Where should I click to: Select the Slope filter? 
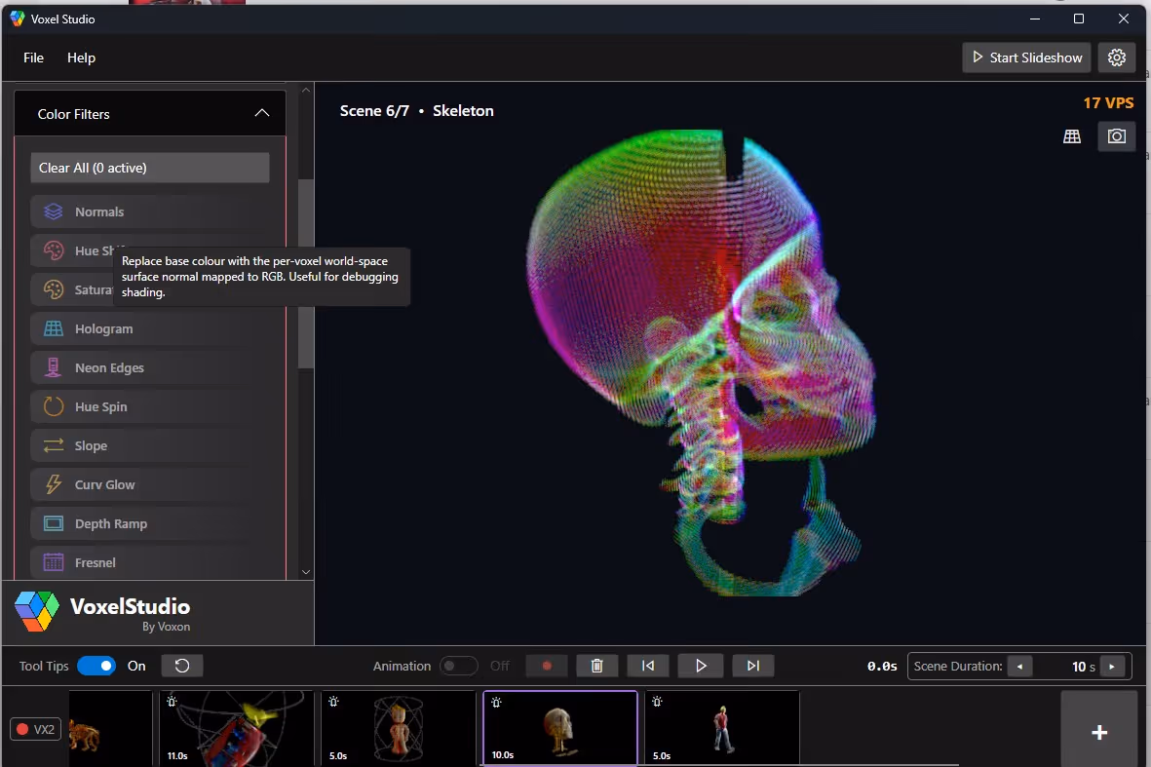150,445
